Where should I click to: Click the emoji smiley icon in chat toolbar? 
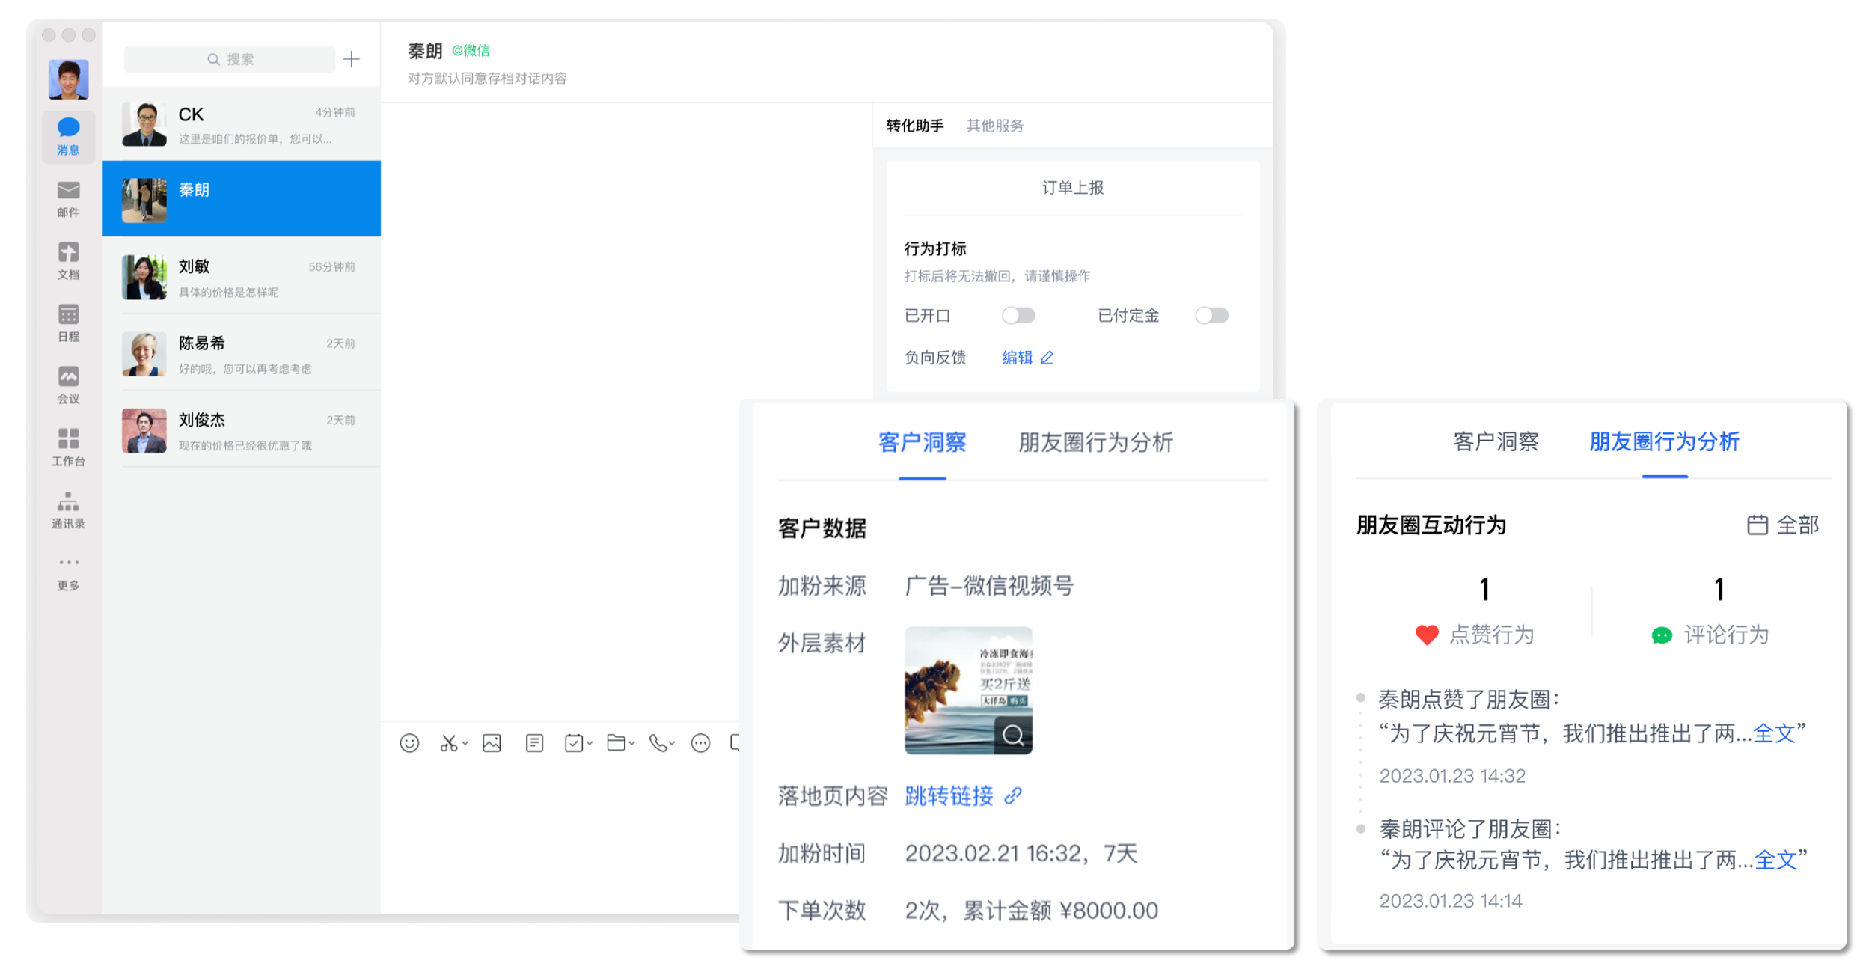(x=409, y=742)
